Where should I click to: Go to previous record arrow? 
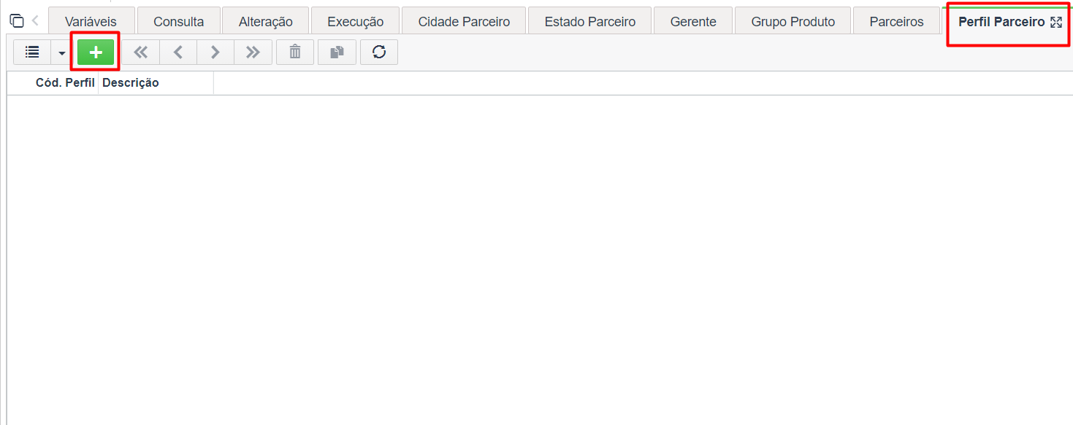pyautogui.click(x=177, y=52)
